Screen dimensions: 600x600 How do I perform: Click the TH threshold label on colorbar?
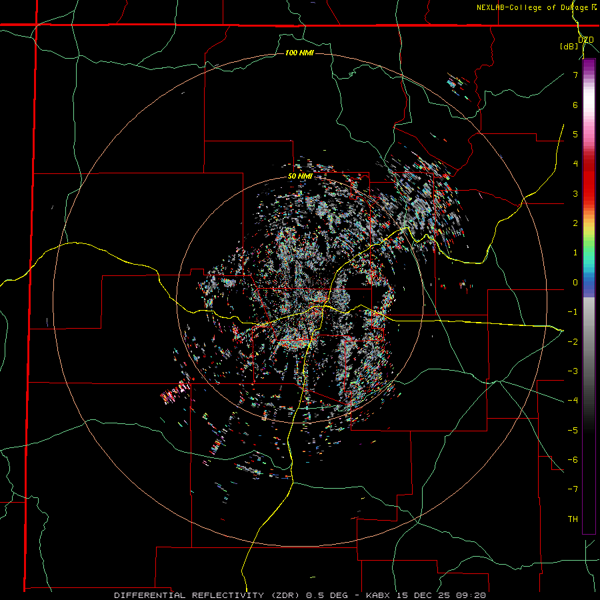[573, 519]
